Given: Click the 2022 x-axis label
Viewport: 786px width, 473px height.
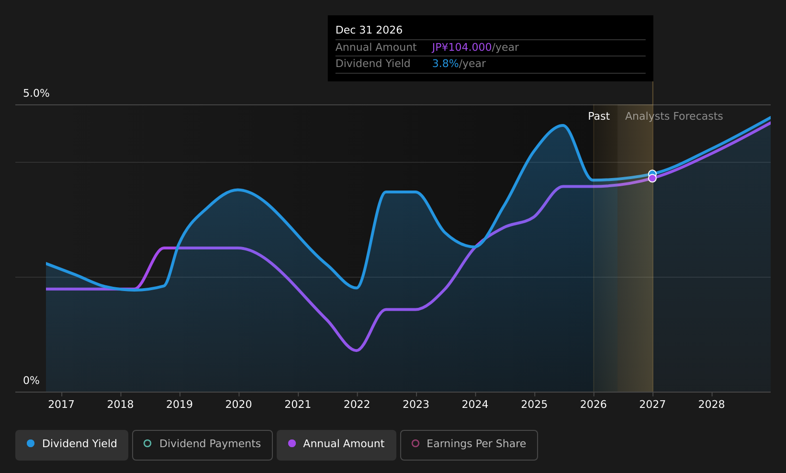Looking at the screenshot, I should tap(357, 405).
